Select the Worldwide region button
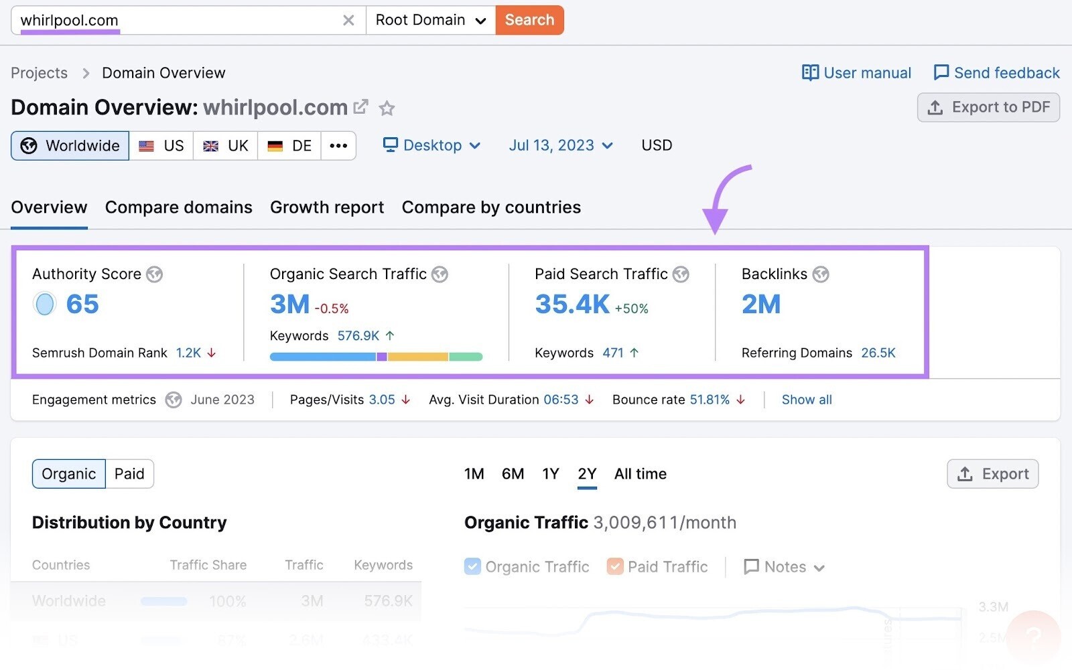This screenshot has width=1072, height=670. click(x=70, y=146)
